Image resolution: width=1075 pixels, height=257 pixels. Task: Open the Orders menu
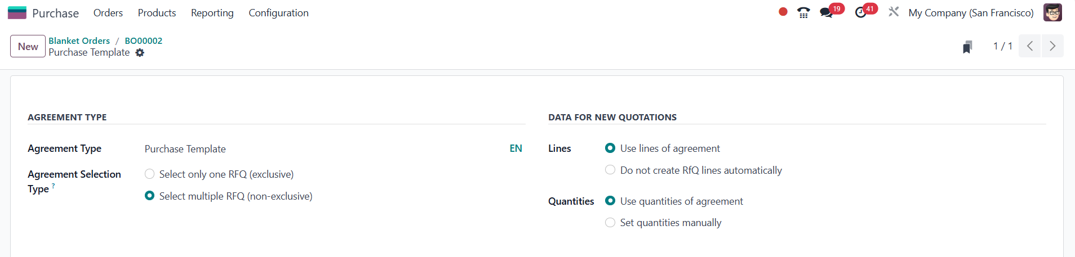[x=108, y=12]
